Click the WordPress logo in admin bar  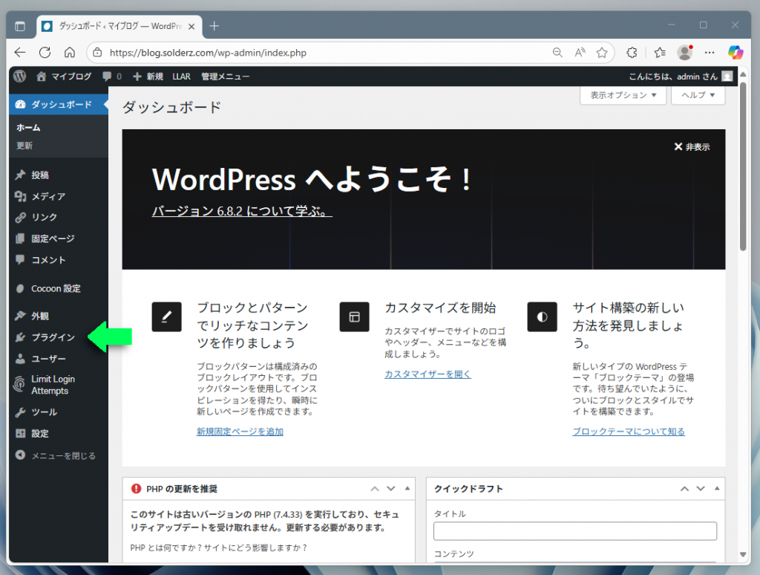point(19,76)
